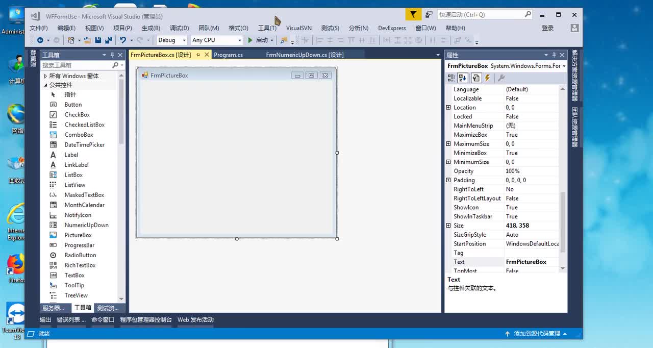Choose RichTextBox in the toolbox
This screenshot has height=348, width=653.
point(80,265)
